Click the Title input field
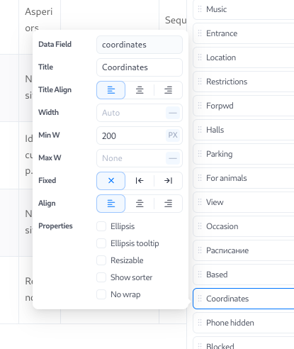Image resolution: width=294 pixels, height=349 pixels. pos(140,67)
